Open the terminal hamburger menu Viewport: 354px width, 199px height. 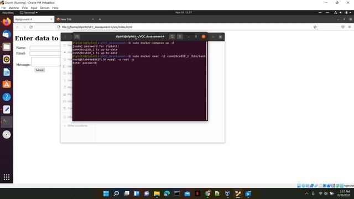180,36
